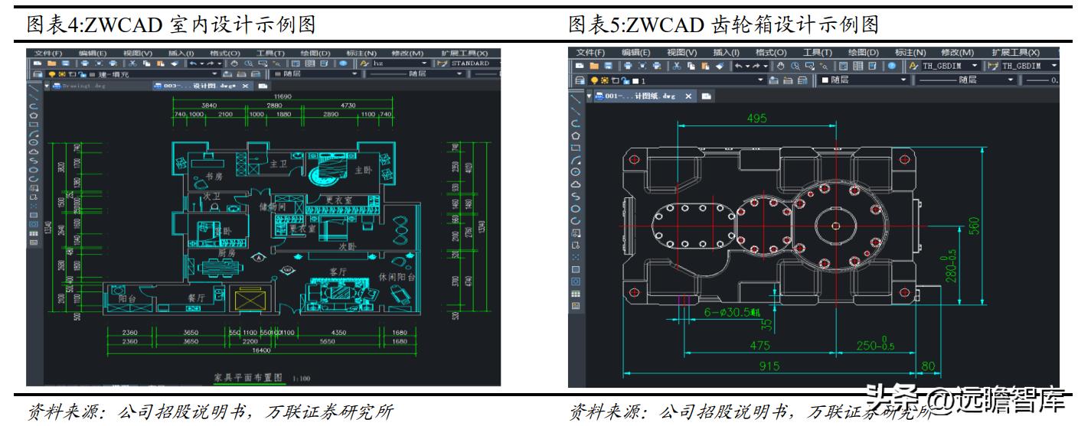Click new tab button in interior design window

pyautogui.click(x=263, y=86)
